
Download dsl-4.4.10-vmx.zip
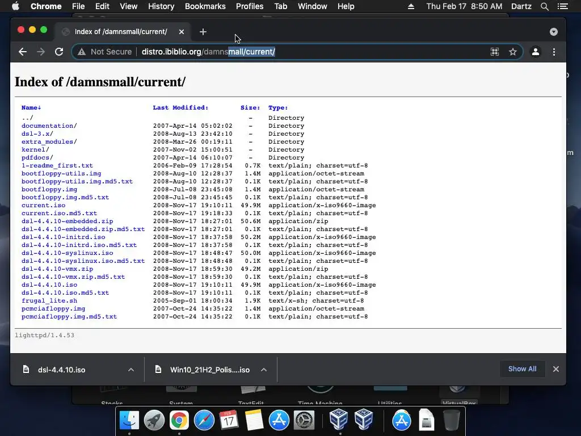tap(57, 269)
